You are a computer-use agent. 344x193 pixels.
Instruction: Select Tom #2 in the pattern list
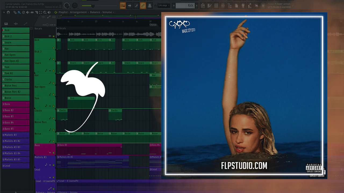[16, 73]
